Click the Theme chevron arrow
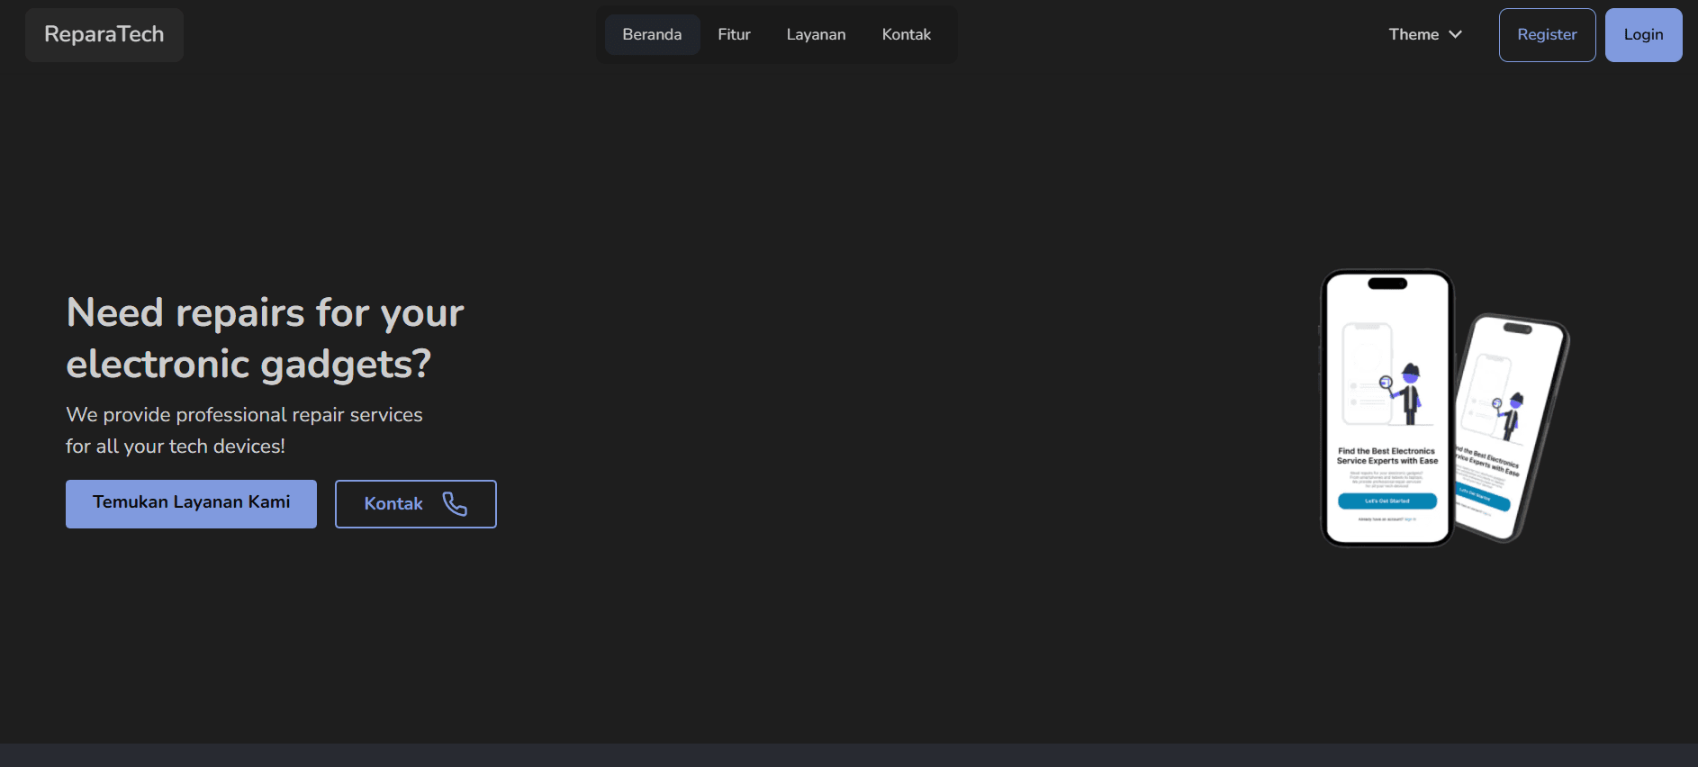Screen dimensions: 1698x767 [x=1455, y=35]
